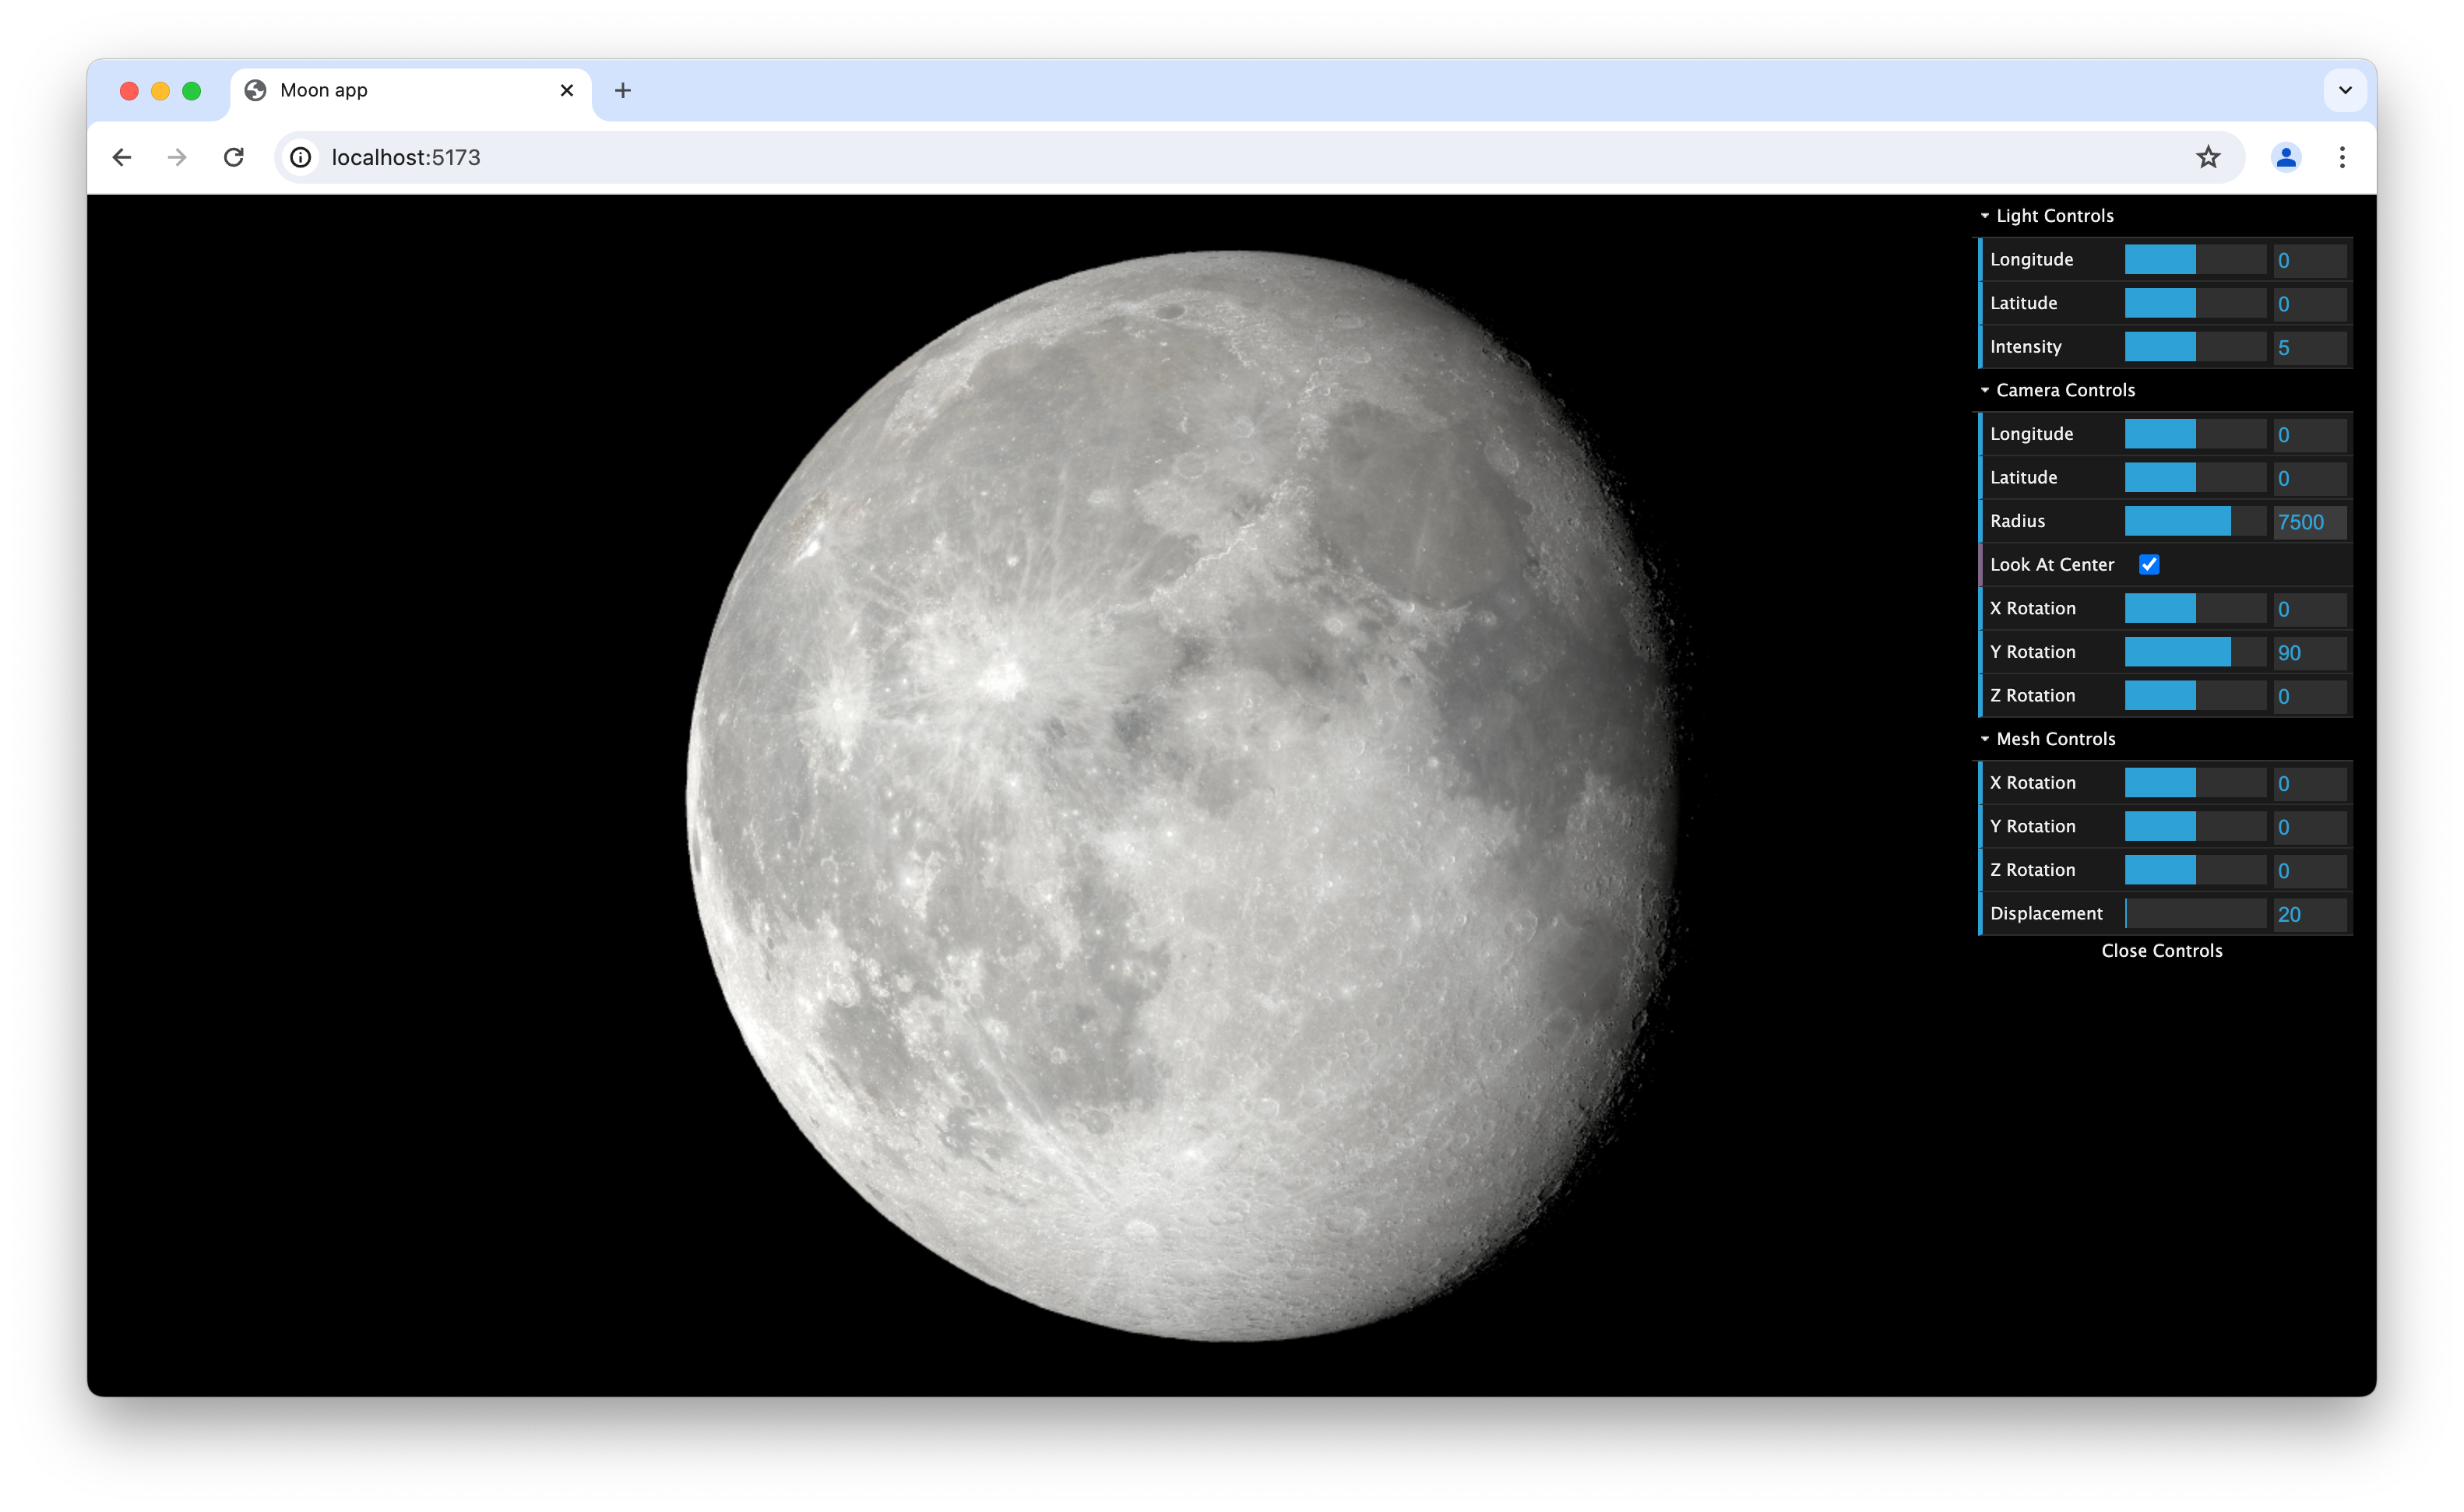Open a new tab with plus

click(623, 90)
